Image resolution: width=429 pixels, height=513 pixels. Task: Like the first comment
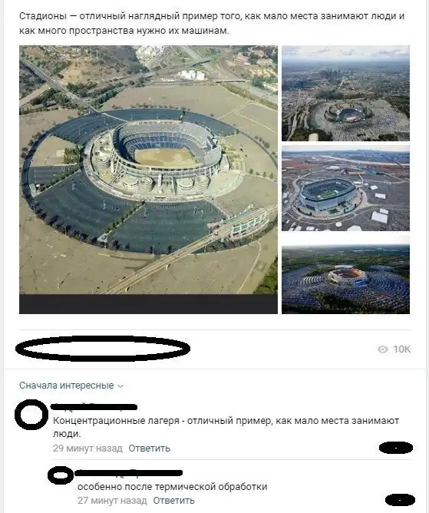coord(396,448)
